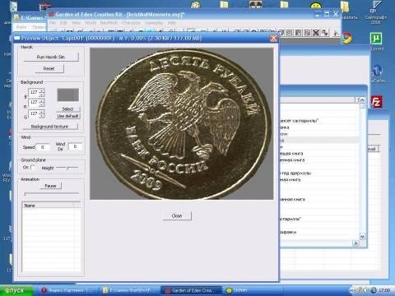Decrease the R background value stepper
Image resolution: width=395 pixels, height=296 pixels.
pos(42,104)
